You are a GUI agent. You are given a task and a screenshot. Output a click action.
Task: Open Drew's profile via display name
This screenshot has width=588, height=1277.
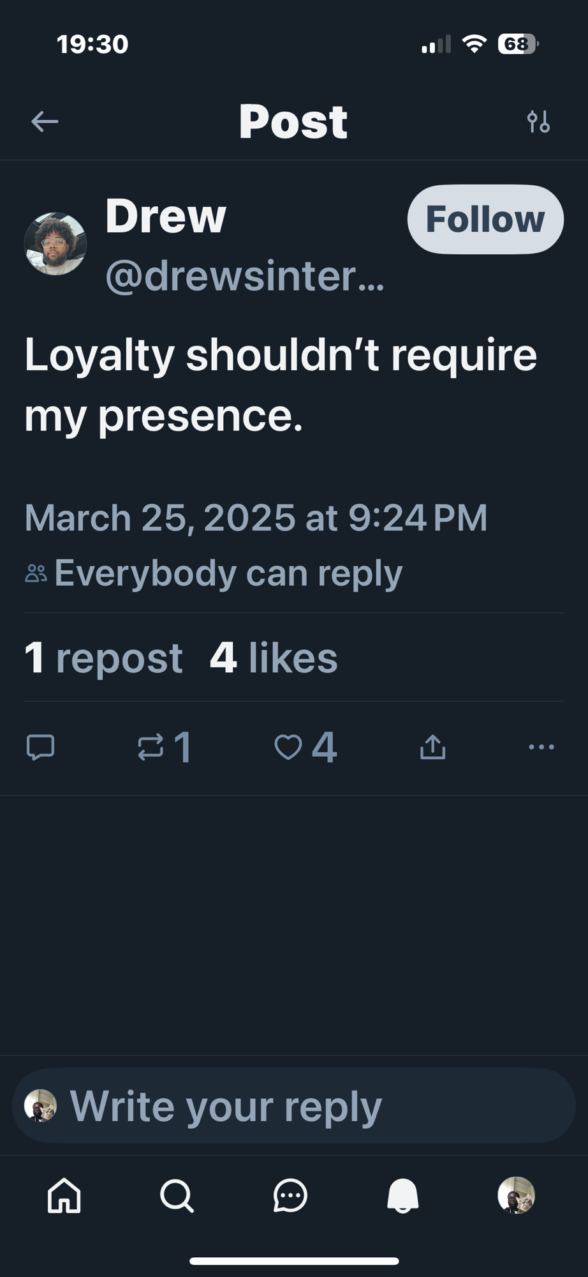click(x=166, y=216)
